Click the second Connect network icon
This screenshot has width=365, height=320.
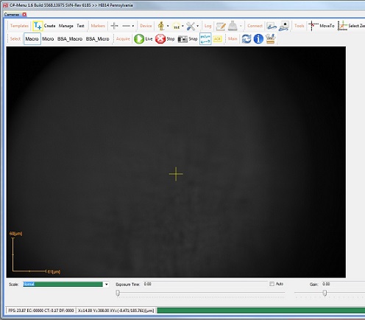point(284,26)
